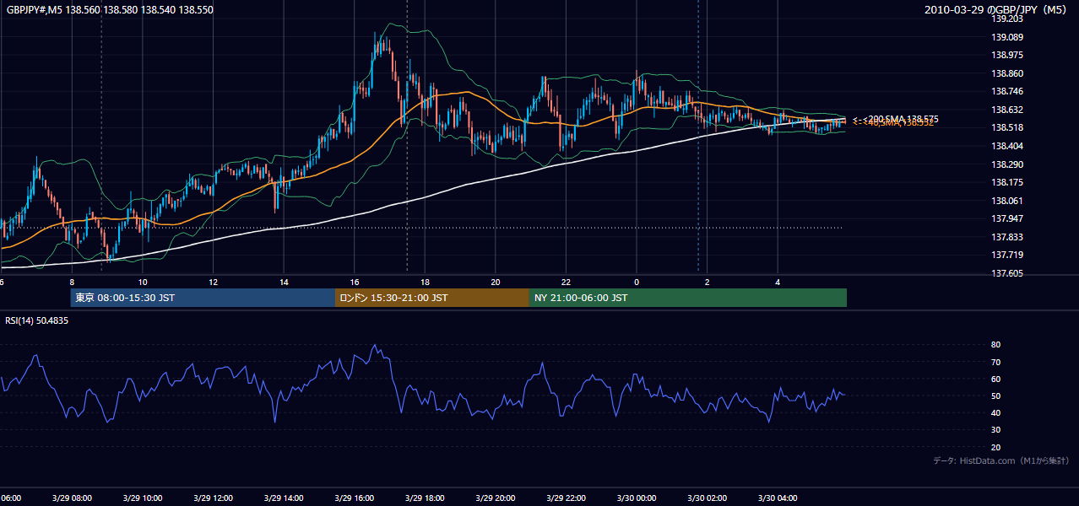Click the RSI(14) 50.4835 indicator label

(x=37, y=320)
